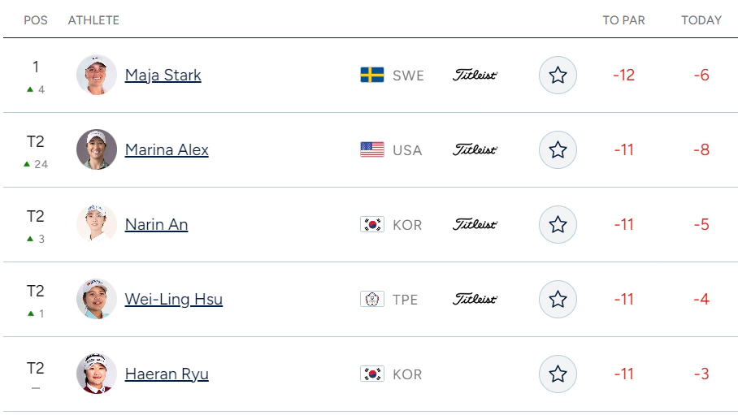Click Marina Alex's headshot photo

click(x=97, y=149)
